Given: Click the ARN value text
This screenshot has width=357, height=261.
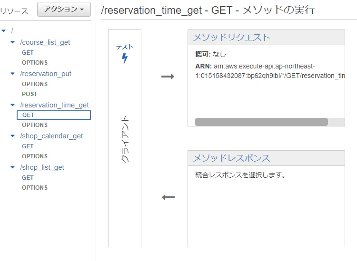Looking at the screenshot, I should 270,71.
